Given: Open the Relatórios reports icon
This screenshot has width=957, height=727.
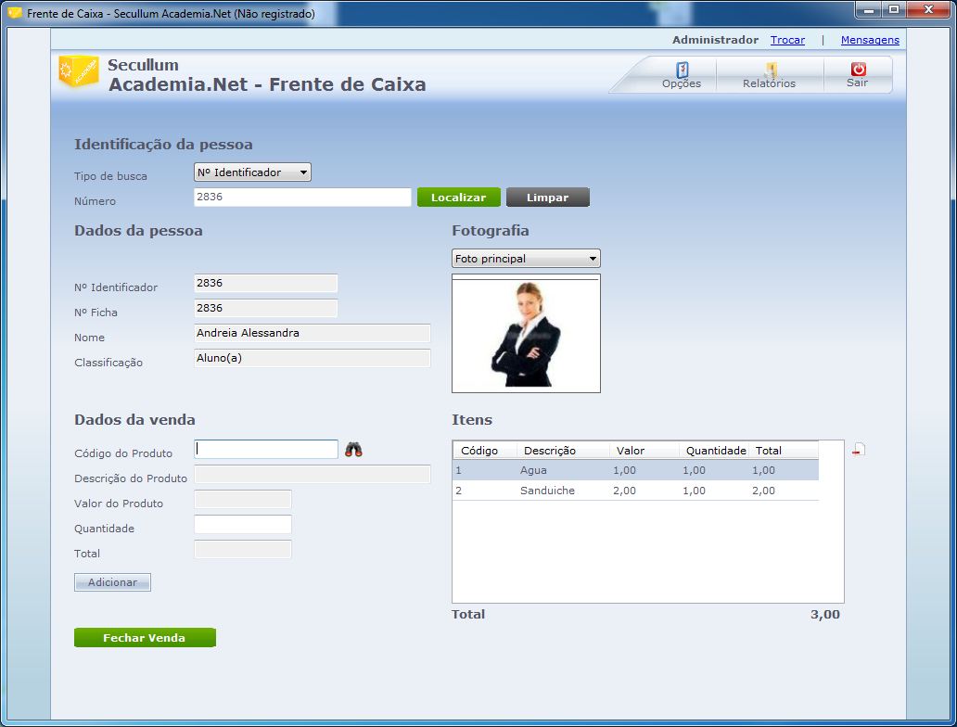Looking at the screenshot, I should pos(771,70).
